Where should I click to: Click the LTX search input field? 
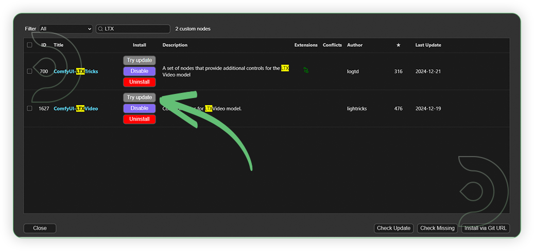coord(133,29)
